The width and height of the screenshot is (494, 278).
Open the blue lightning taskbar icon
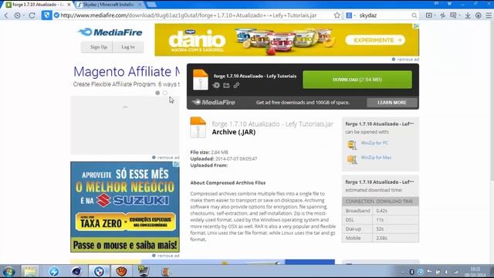54,271
